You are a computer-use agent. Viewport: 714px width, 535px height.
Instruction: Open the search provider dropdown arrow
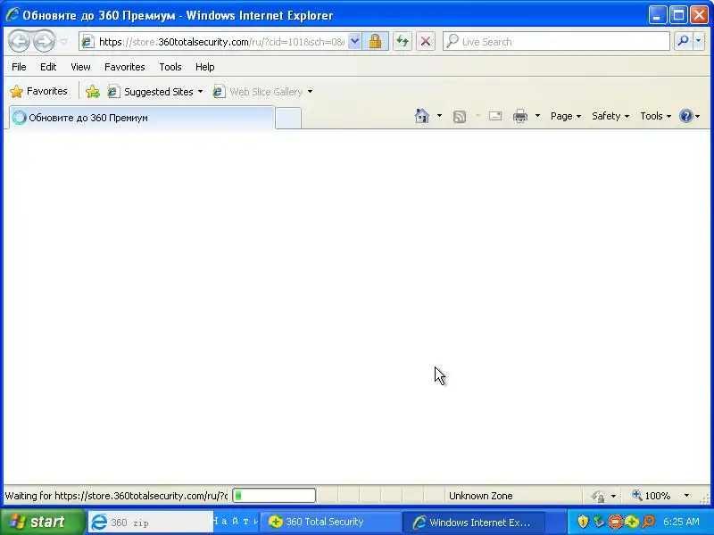(699, 41)
